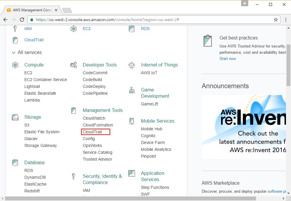The width and height of the screenshot is (291, 201).
Task: Reload the page with the refresh icon
Action: [x=22, y=20]
